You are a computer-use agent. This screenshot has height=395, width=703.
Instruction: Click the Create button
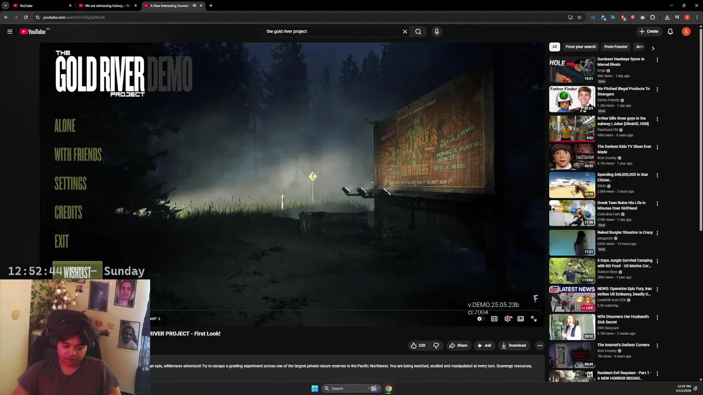coord(649,31)
